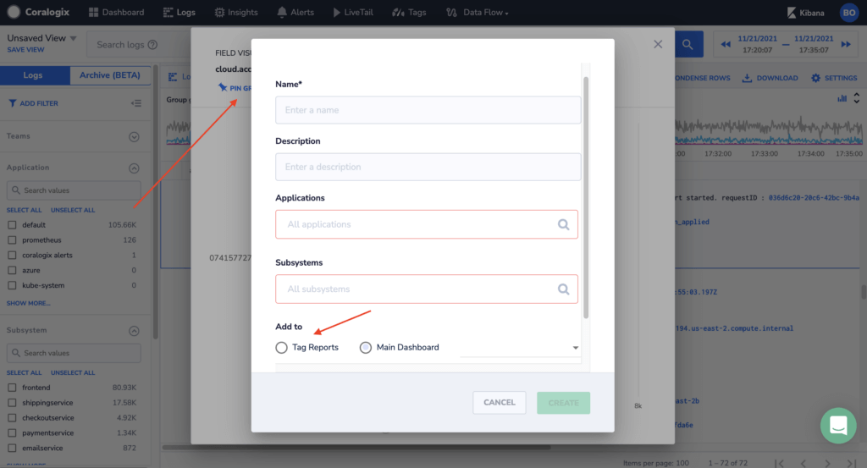This screenshot has width=867, height=468.
Task: Open the chat support bubble
Action: (x=838, y=426)
